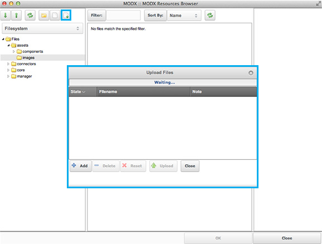Click the collapse tree up-arrow icon
This screenshot has height=244, width=322.
point(16,16)
